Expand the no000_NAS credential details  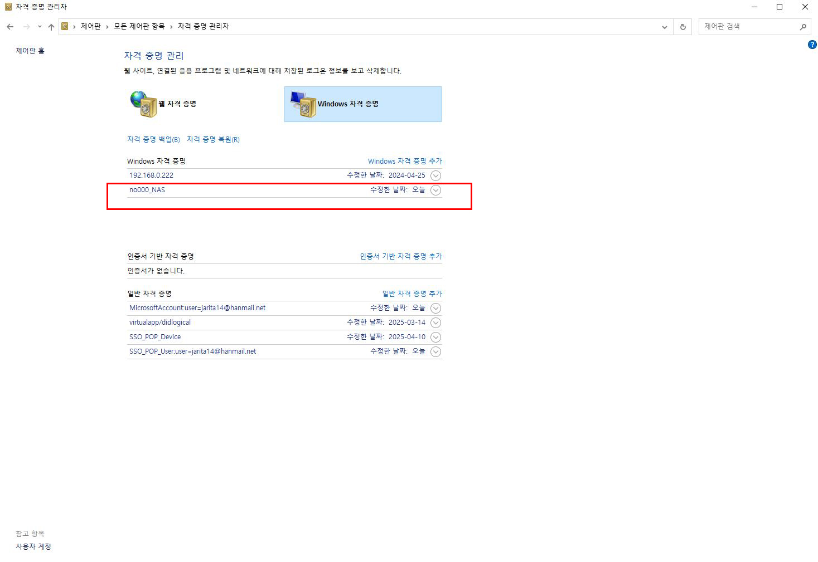[x=436, y=190]
